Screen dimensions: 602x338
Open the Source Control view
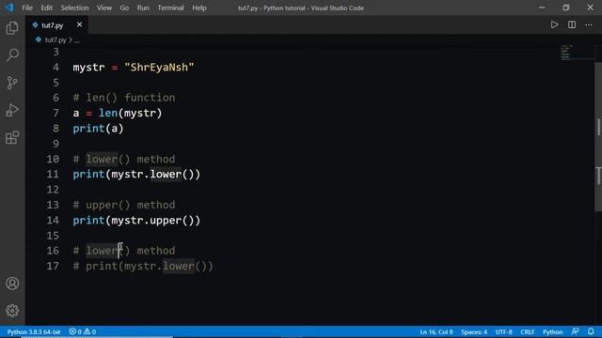[x=12, y=83]
